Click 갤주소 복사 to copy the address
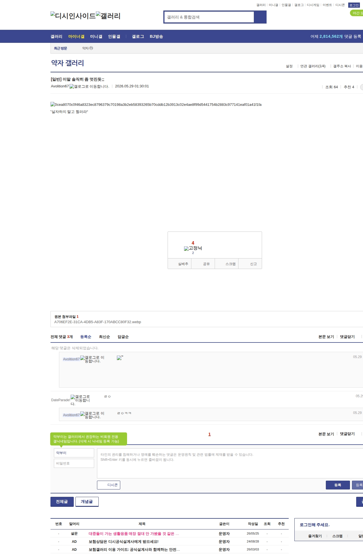 point(342,66)
